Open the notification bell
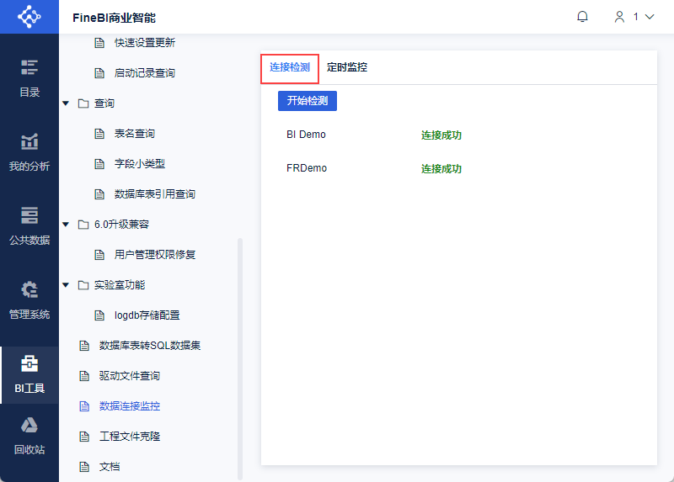This screenshot has width=674, height=482. click(582, 17)
